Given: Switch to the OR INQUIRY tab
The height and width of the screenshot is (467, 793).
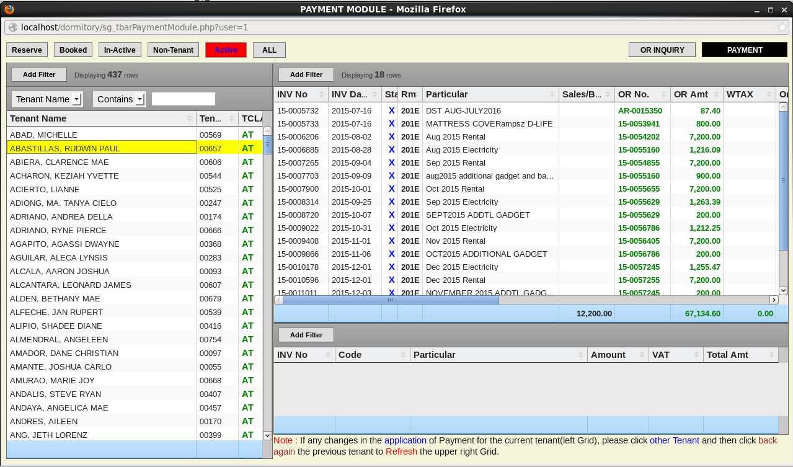Looking at the screenshot, I should pos(662,50).
